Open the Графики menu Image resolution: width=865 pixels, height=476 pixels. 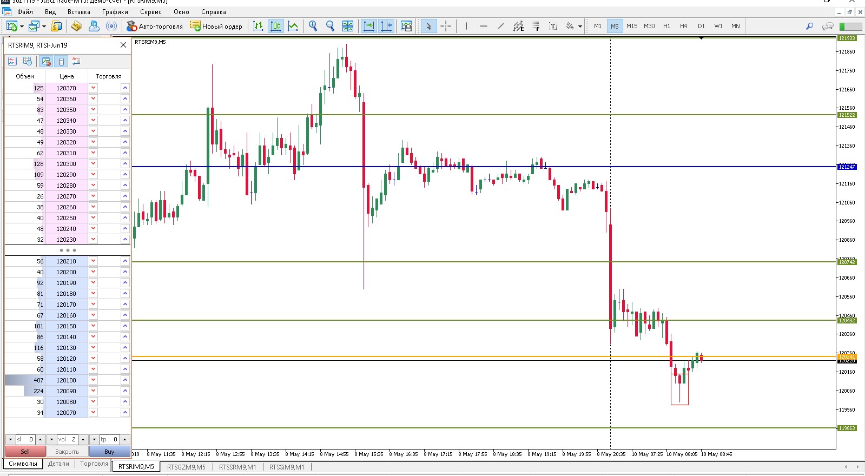pos(115,12)
